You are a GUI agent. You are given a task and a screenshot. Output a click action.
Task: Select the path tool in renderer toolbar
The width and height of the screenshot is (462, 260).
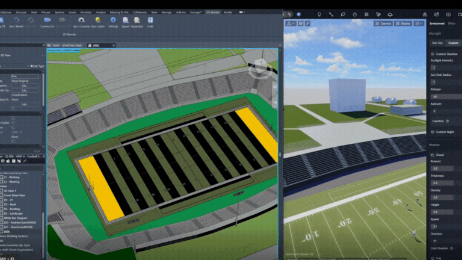pyautogui.click(x=331, y=14)
